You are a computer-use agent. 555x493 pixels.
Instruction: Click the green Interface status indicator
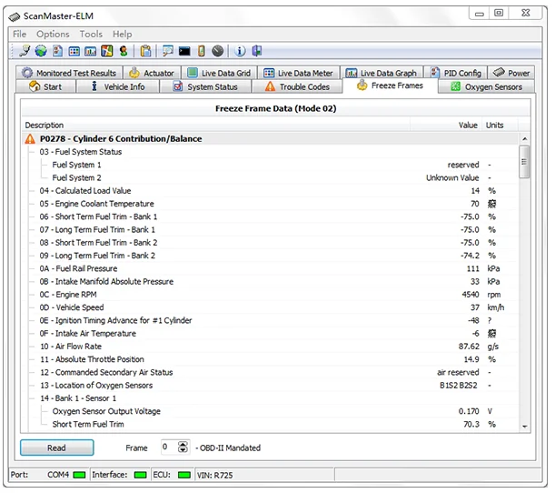[x=141, y=475]
